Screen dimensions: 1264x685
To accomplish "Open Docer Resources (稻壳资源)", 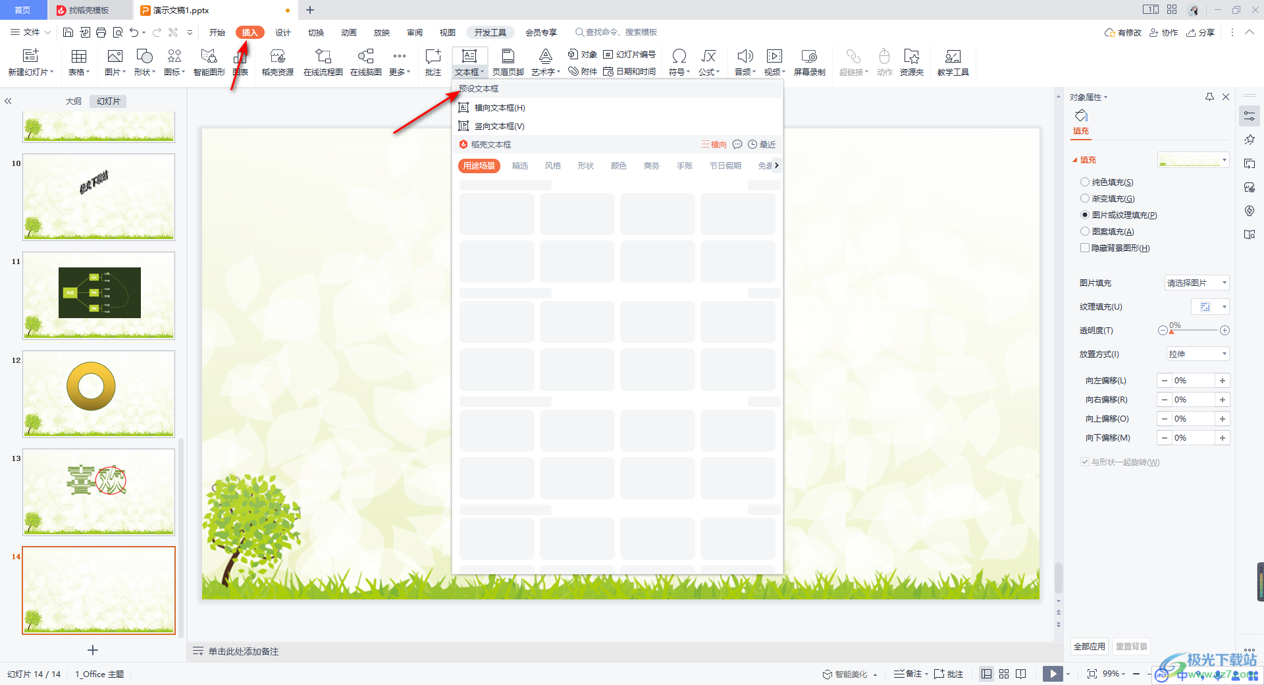I will click(x=278, y=63).
